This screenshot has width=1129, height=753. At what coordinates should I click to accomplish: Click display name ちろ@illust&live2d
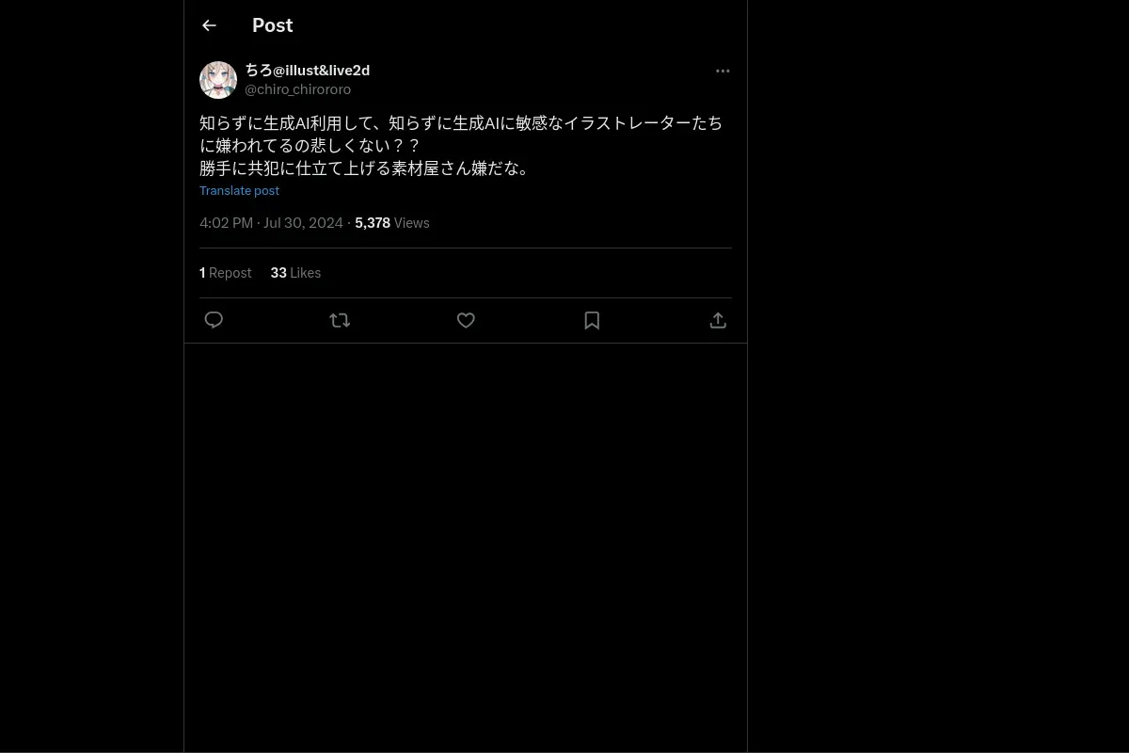tap(308, 71)
